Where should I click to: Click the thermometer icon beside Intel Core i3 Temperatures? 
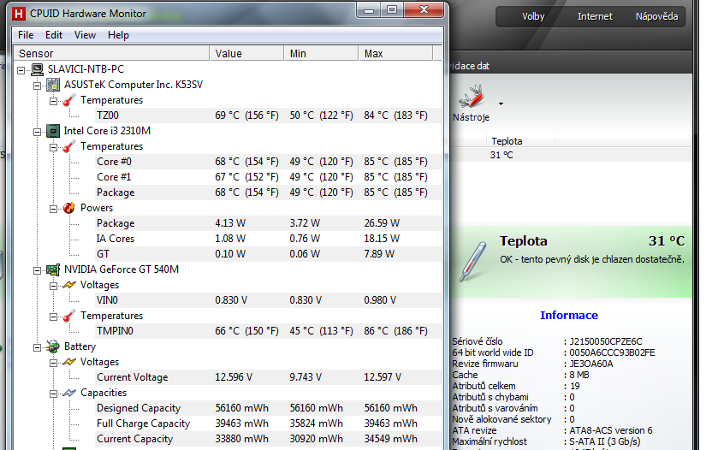pyautogui.click(x=69, y=146)
